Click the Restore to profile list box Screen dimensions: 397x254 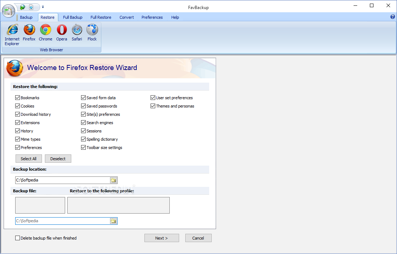click(x=118, y=205)
